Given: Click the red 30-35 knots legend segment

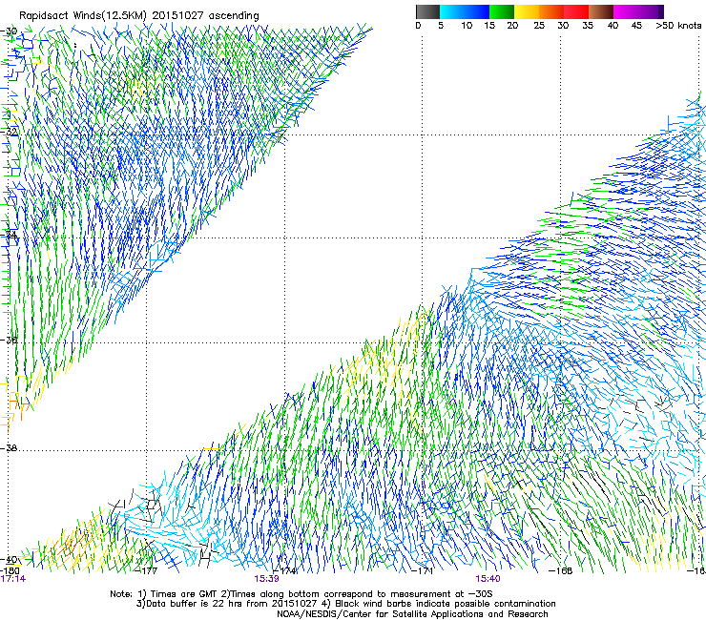Looking at the screenshot, I should coord(576,11).
